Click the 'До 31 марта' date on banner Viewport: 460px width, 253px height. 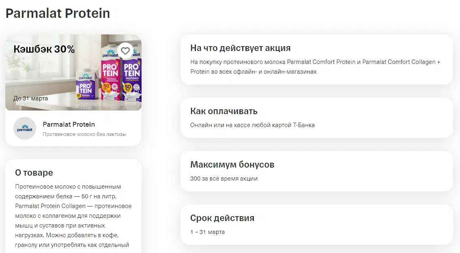click(x=30, y=98)
